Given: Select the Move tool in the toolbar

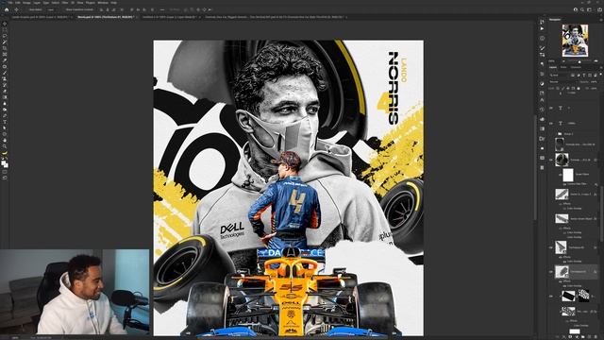Looking at the screenshot, I should click(4, 23).
